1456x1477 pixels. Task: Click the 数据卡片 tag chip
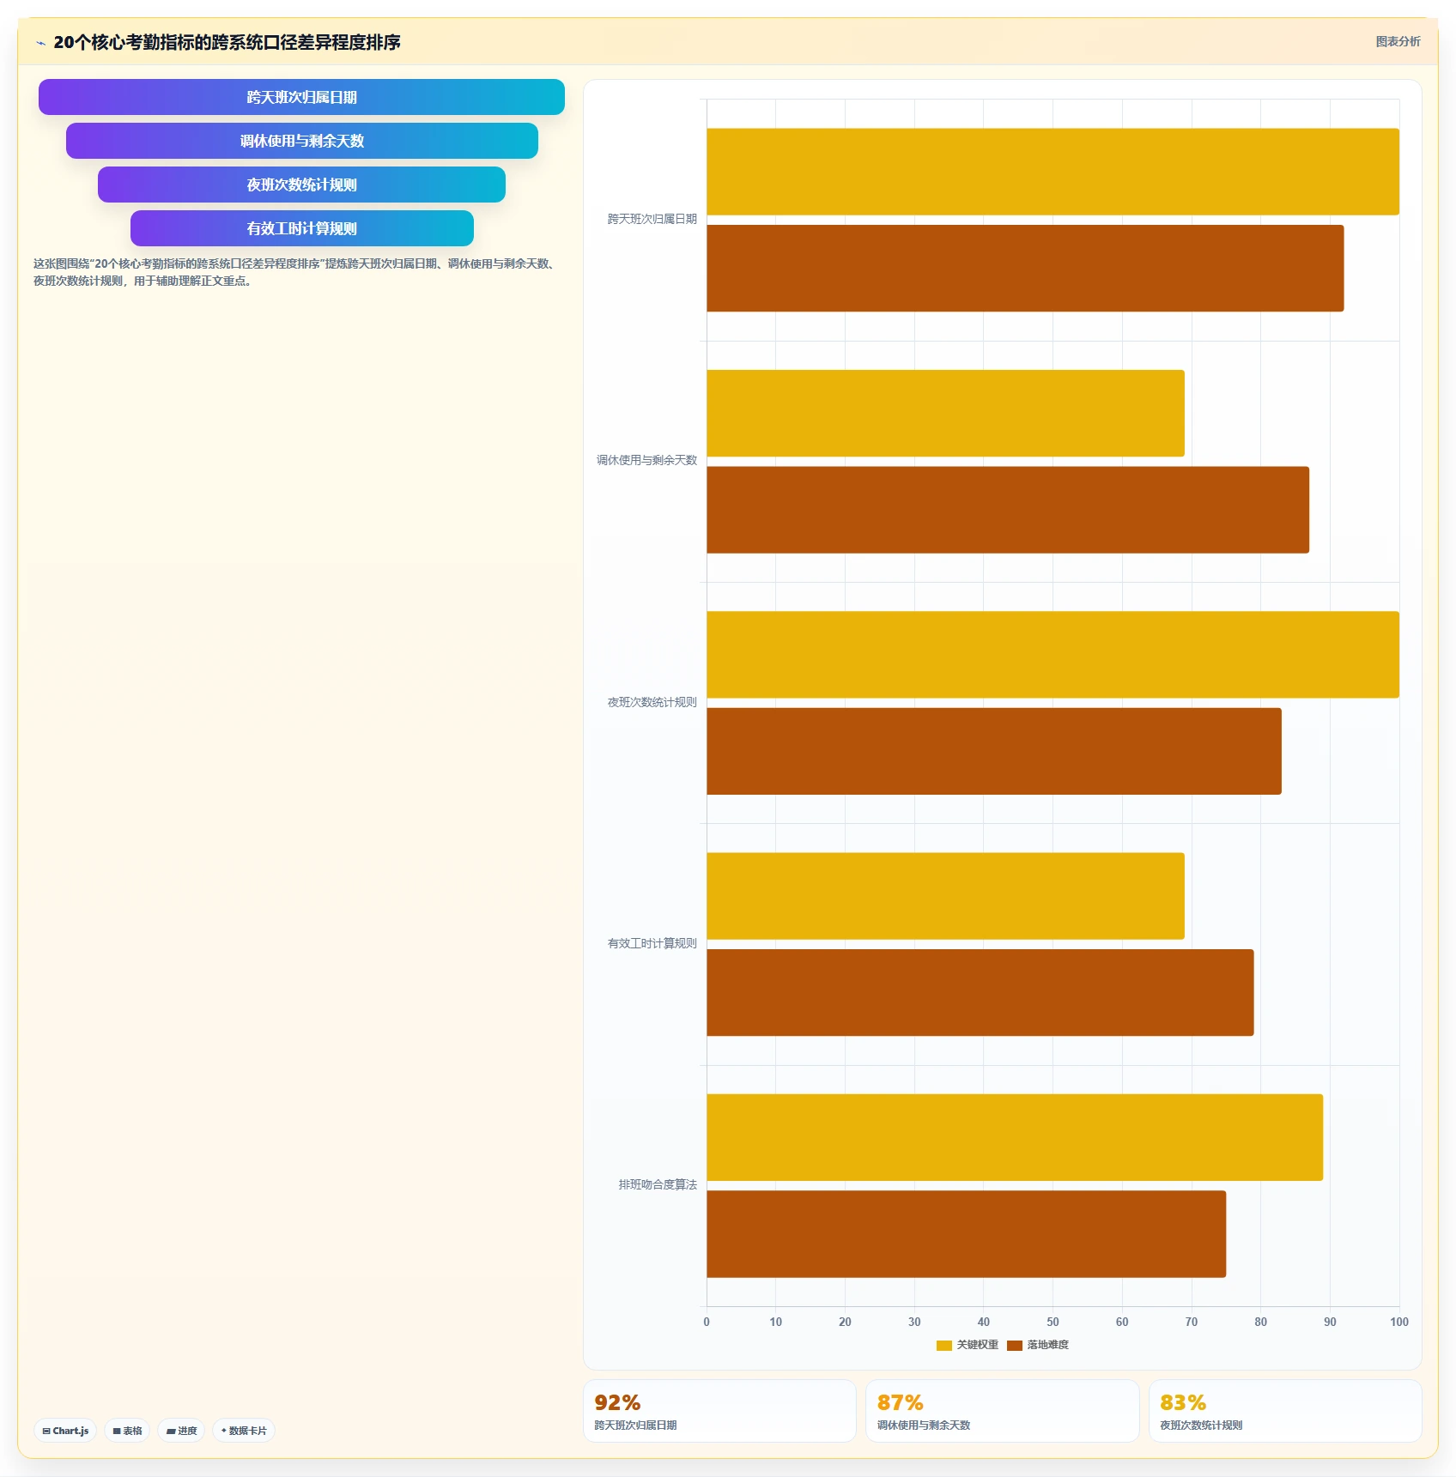(244, 1431)
